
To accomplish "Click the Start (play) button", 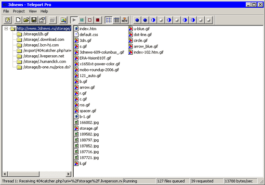I will [74, 20].
